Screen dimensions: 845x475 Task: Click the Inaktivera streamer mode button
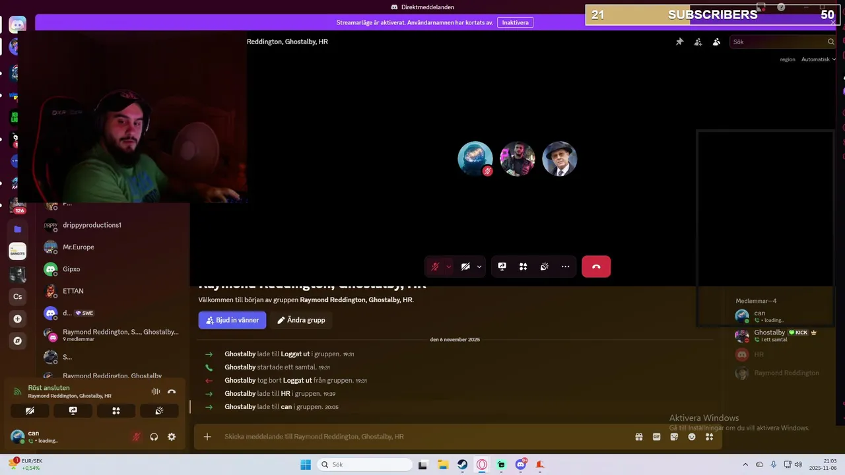tap(515, 22)
